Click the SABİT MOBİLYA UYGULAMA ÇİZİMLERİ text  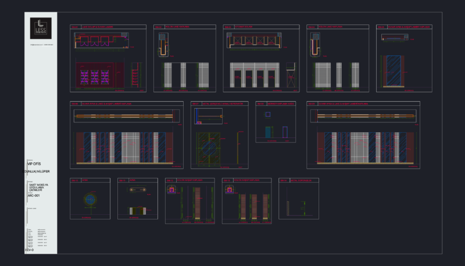(x=38, y=187)
